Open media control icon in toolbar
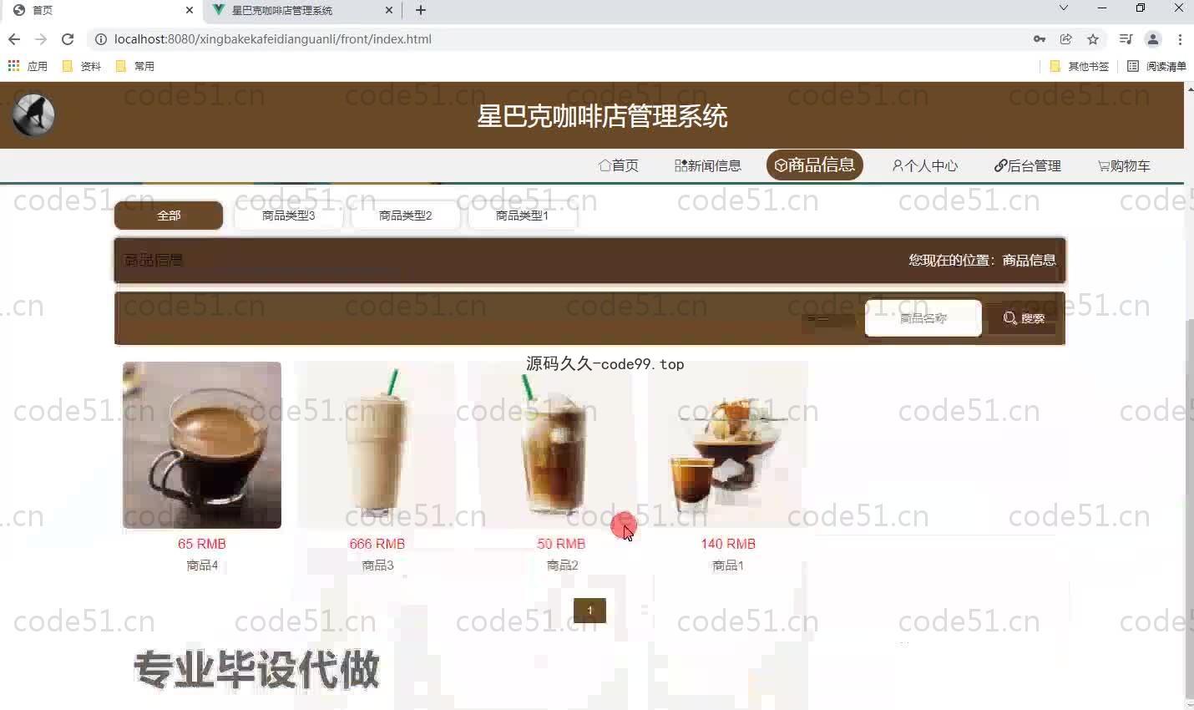The width and height of the screenshot is (1194, 710). pyautogui.click(x=1126, y=39)
